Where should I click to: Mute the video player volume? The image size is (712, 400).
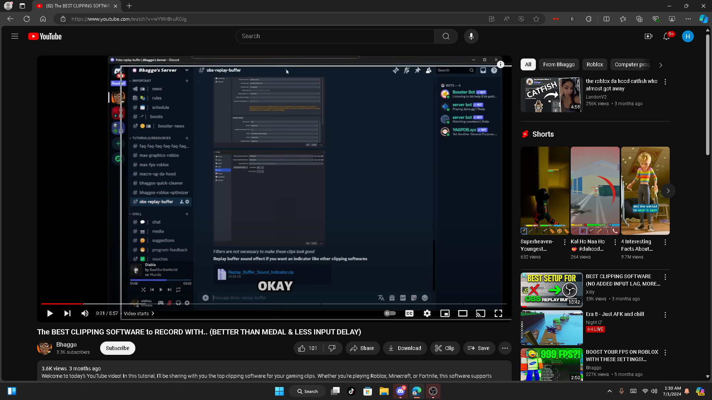point(85,313)
